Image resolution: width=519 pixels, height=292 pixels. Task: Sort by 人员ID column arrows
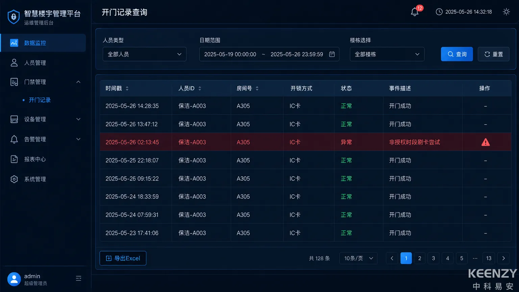[200, 89]
